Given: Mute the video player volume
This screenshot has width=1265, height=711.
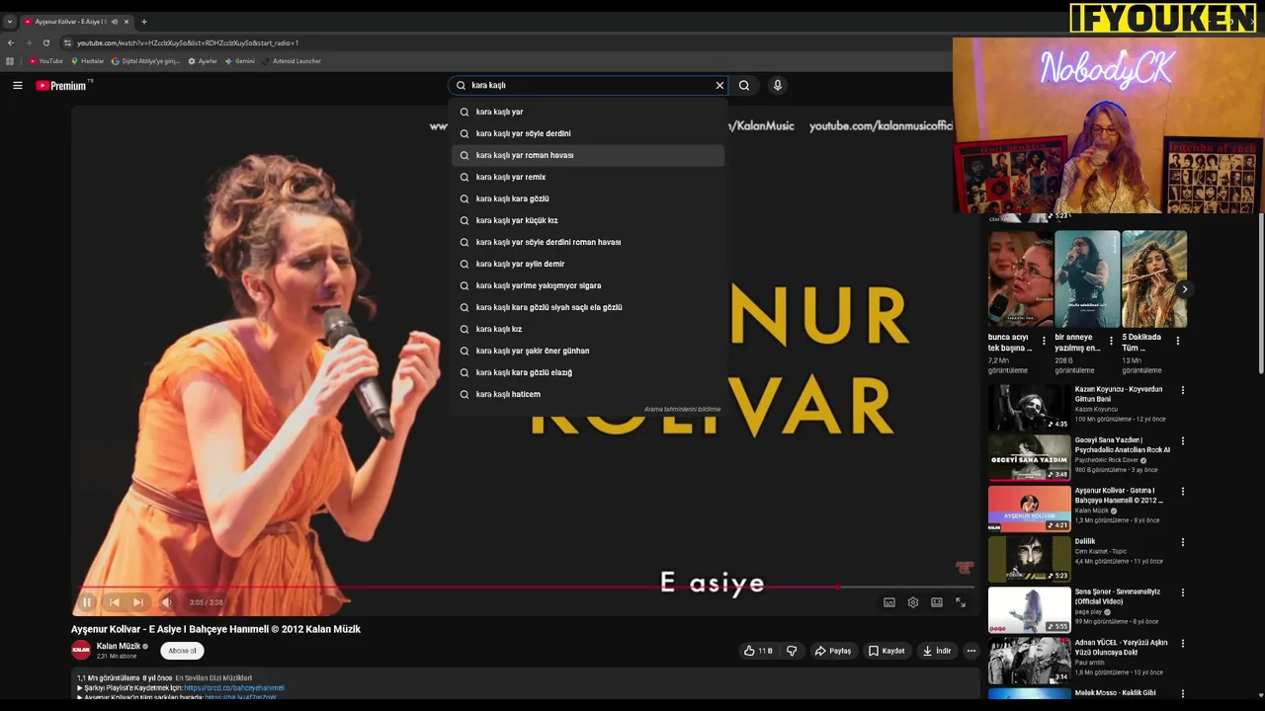Looking at the screenshot, I should (x=166, y=602).
